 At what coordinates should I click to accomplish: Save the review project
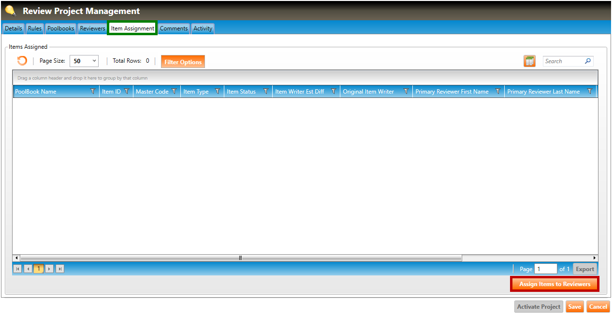coord(574,307)
